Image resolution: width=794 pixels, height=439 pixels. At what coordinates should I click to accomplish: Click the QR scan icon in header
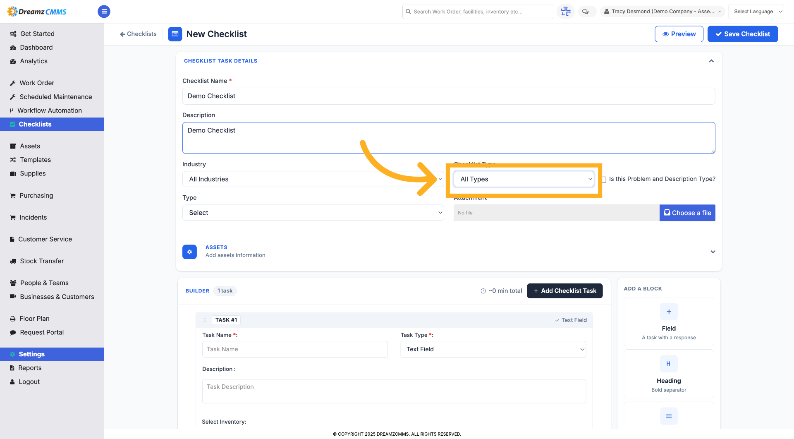pos(565,12)
